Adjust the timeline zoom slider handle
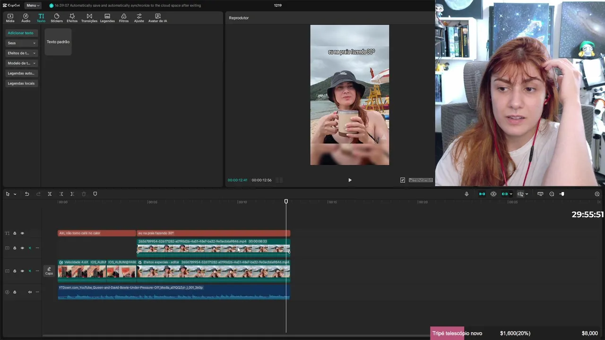Image resolution: width=605 pixels, height=340 pixels. 562,194
